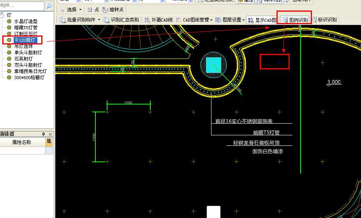
Task: Open the CAD图纸管理 dropdown menu
Action: [x=194, y=19]
